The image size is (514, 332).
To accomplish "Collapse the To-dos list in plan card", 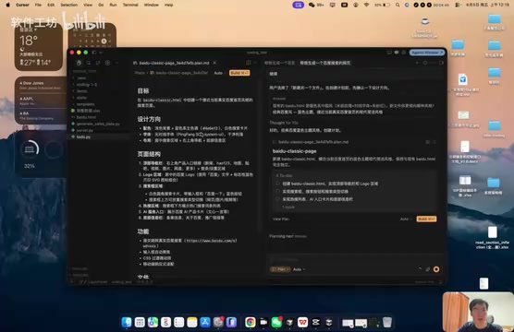I will pyautogui.click(x=284, y=175).
